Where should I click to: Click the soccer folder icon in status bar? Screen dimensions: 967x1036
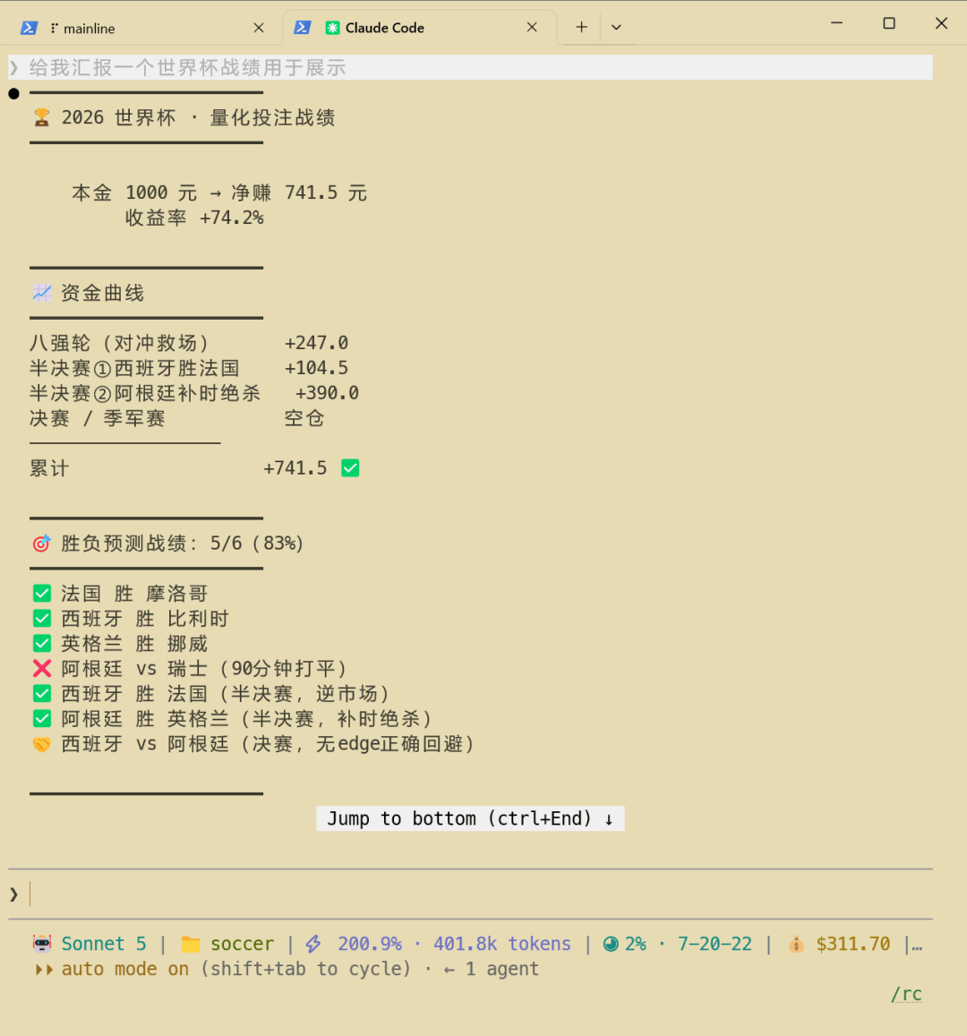pyautogui.click(x=190, y=944)
